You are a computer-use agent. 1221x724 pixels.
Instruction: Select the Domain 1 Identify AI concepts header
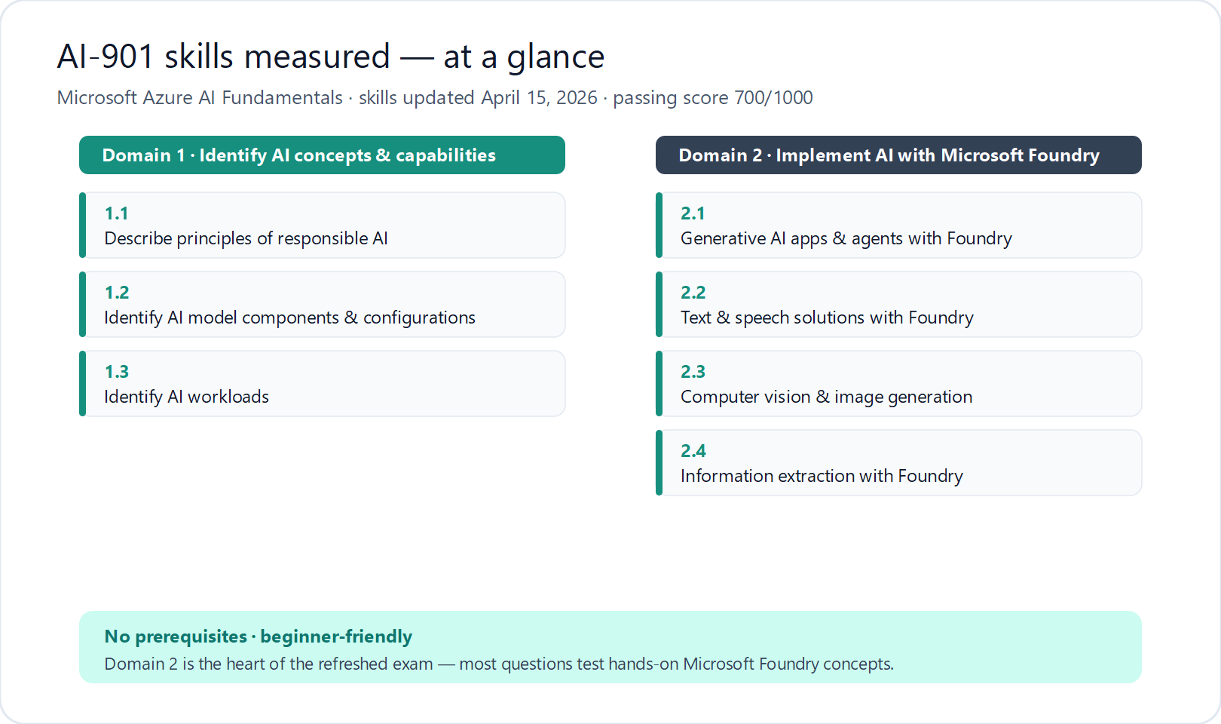coord(322,155)
